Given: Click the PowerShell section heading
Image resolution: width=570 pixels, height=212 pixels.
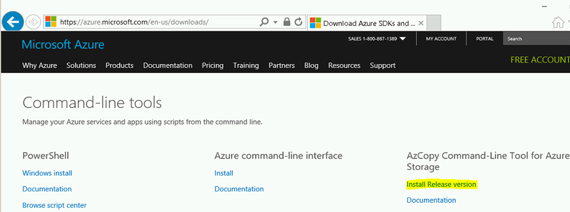Looking at the screenshot, I should (46, 156).
